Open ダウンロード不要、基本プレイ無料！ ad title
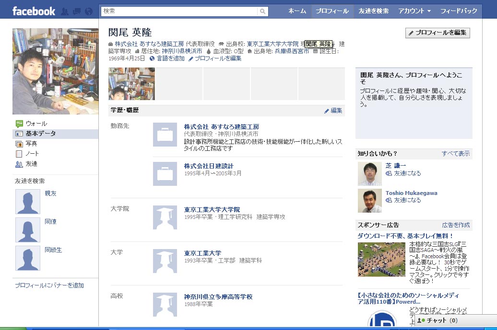 (405, 236)
